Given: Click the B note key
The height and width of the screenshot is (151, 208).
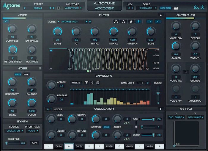Looking at the screenshot, I should (x=160, y=147).
